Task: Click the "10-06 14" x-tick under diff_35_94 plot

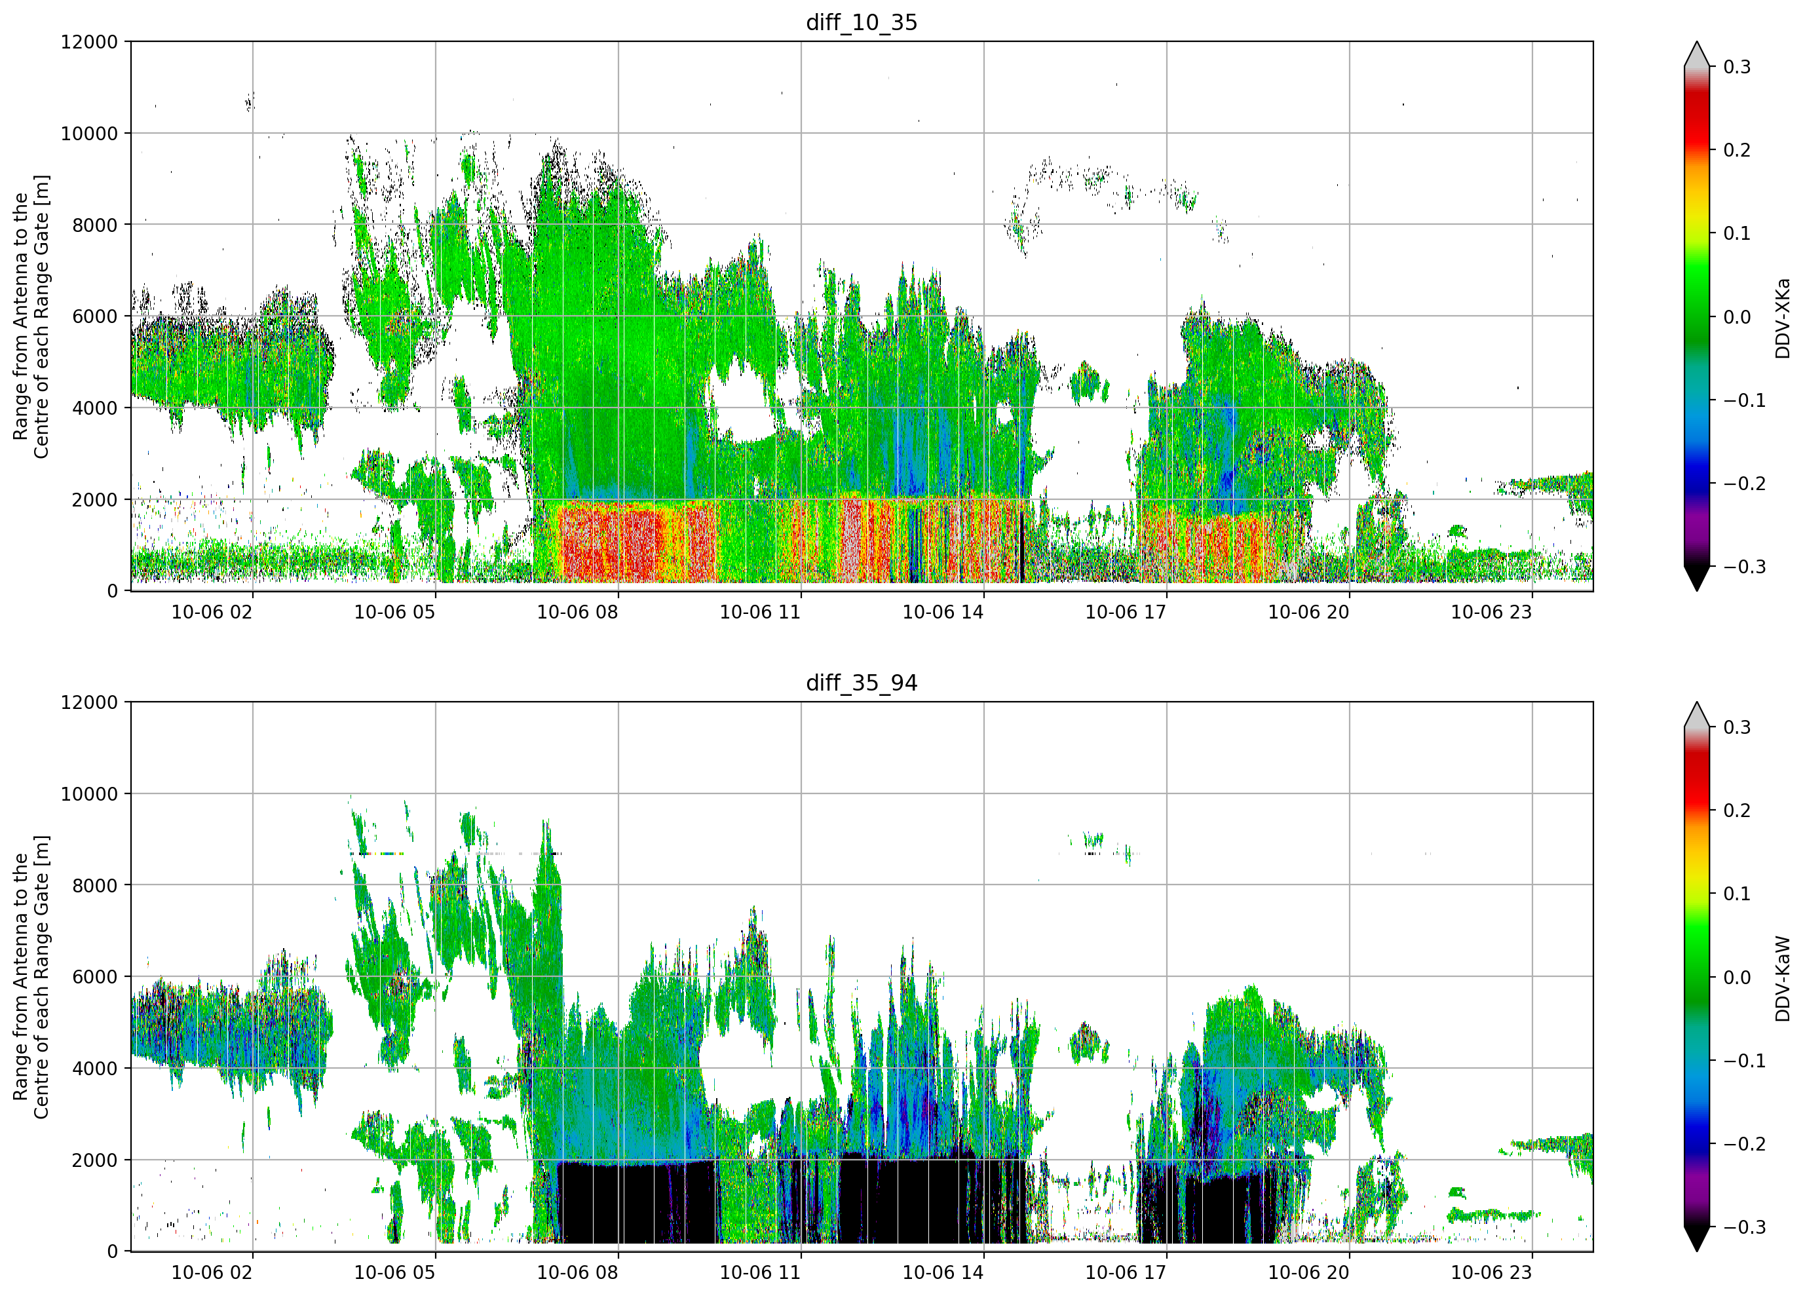Action: [943, 1272]
